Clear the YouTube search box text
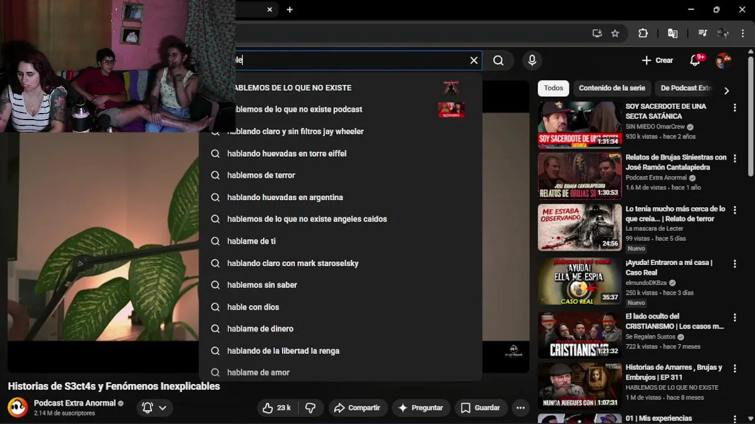The width and height of the screenshot is (755, 424). [x=474, y=60]
